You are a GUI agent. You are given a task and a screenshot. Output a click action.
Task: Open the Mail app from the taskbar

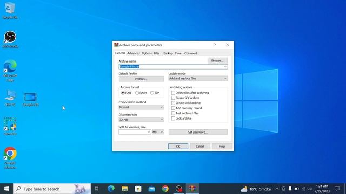coord(152,189)
